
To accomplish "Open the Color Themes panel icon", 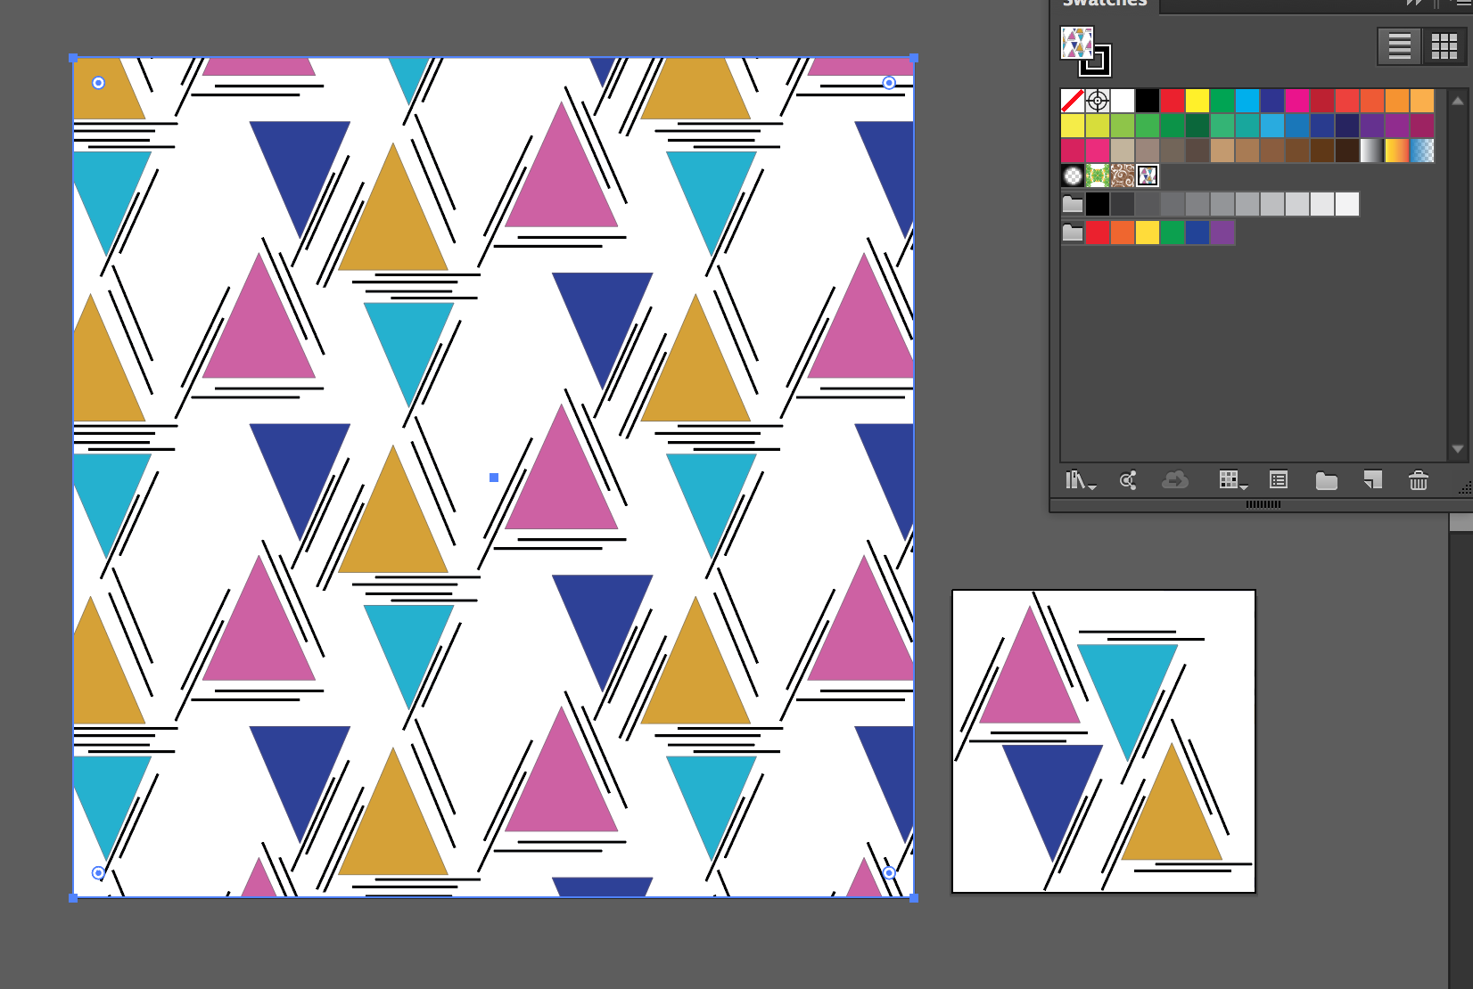I will (x=1128, y=481).
